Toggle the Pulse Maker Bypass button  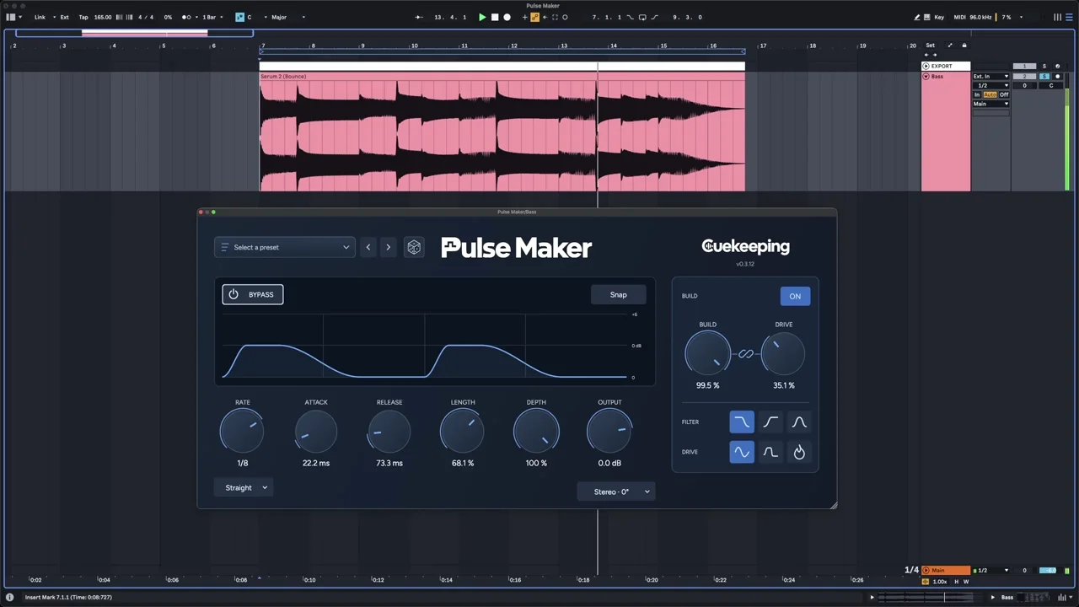coord(253,294)
